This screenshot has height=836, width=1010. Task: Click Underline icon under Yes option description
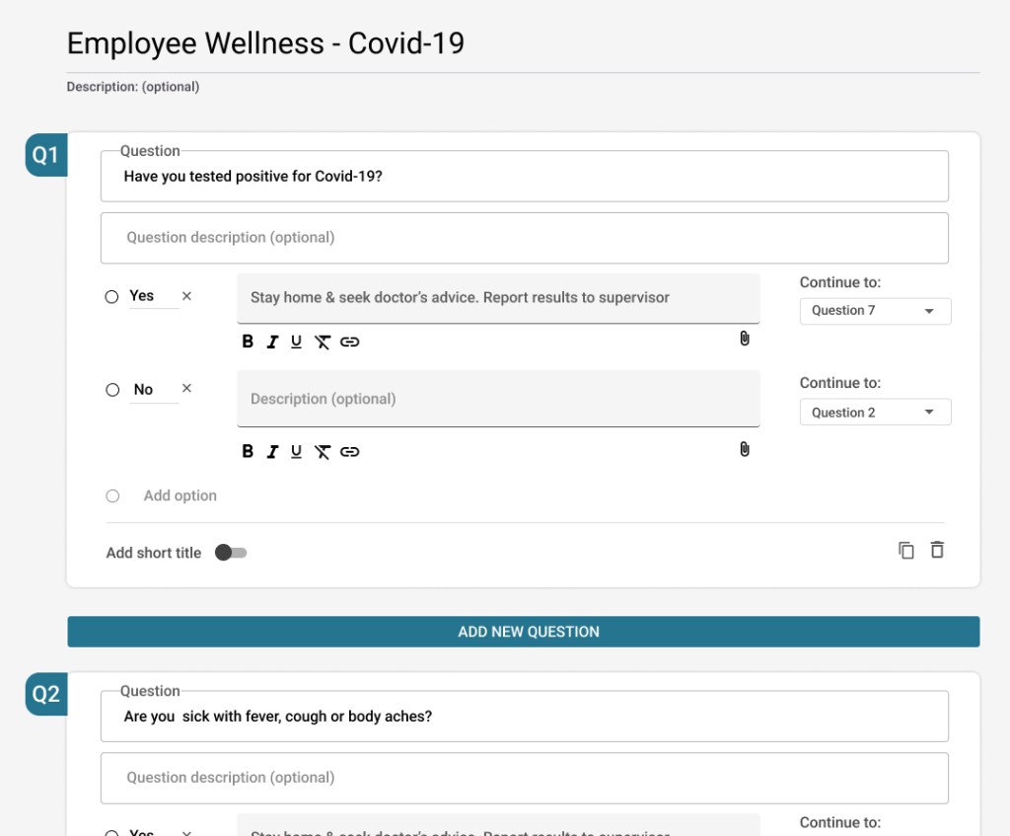296,342
